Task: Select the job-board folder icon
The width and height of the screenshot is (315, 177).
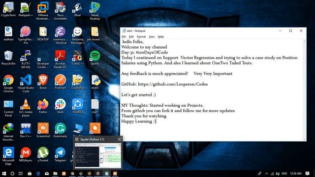Action: [x=95, y=33]
